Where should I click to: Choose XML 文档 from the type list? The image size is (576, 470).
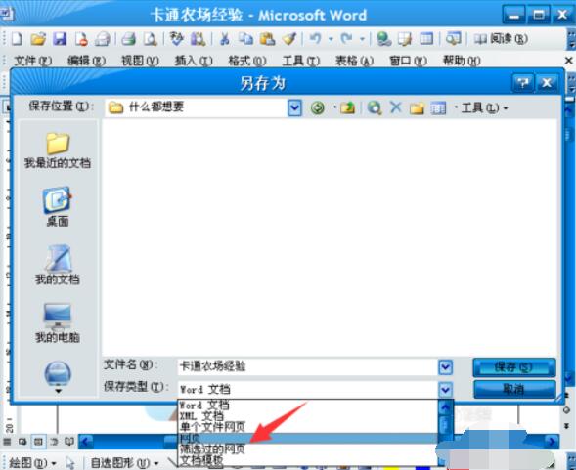coord(308,416)
